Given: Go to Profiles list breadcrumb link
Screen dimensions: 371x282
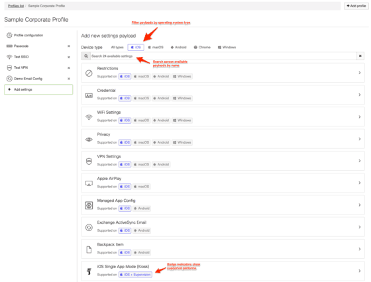Looking at the screenshot, I should pos(16,6).
